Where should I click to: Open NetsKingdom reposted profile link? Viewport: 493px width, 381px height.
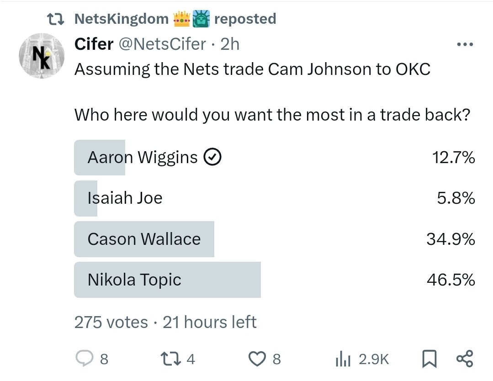point(121,19)
